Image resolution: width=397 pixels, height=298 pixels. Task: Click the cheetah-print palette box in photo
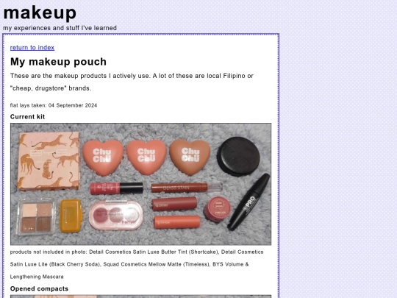(x=49, y=160)
